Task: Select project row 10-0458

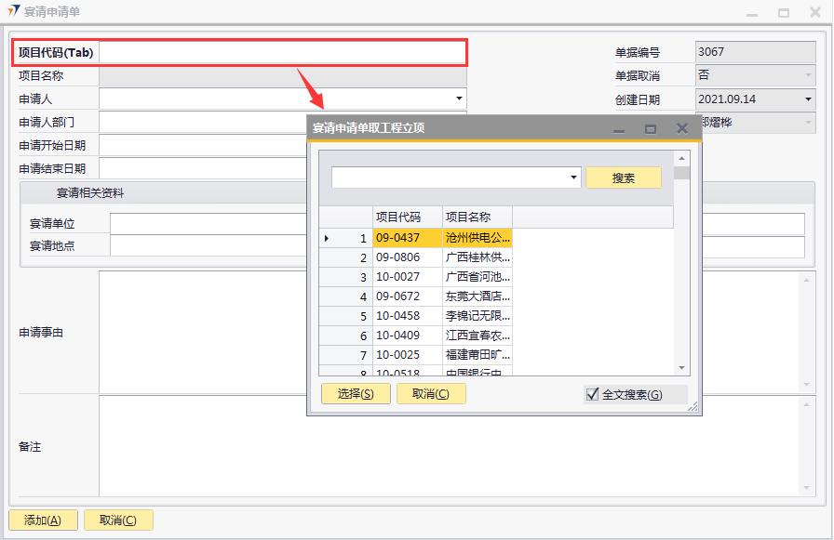Action: [x=442, y=316]
